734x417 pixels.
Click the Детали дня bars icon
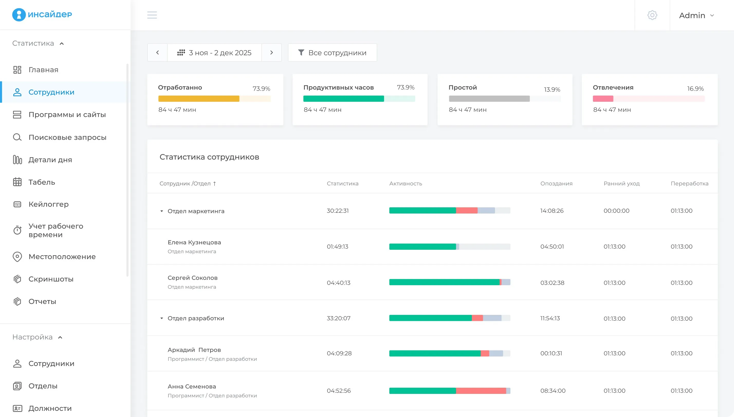[17, 160]
